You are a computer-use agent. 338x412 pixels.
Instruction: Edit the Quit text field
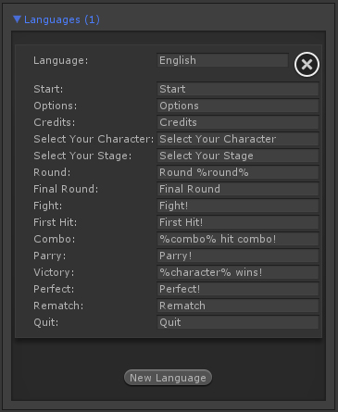click(x=238, y=322)
